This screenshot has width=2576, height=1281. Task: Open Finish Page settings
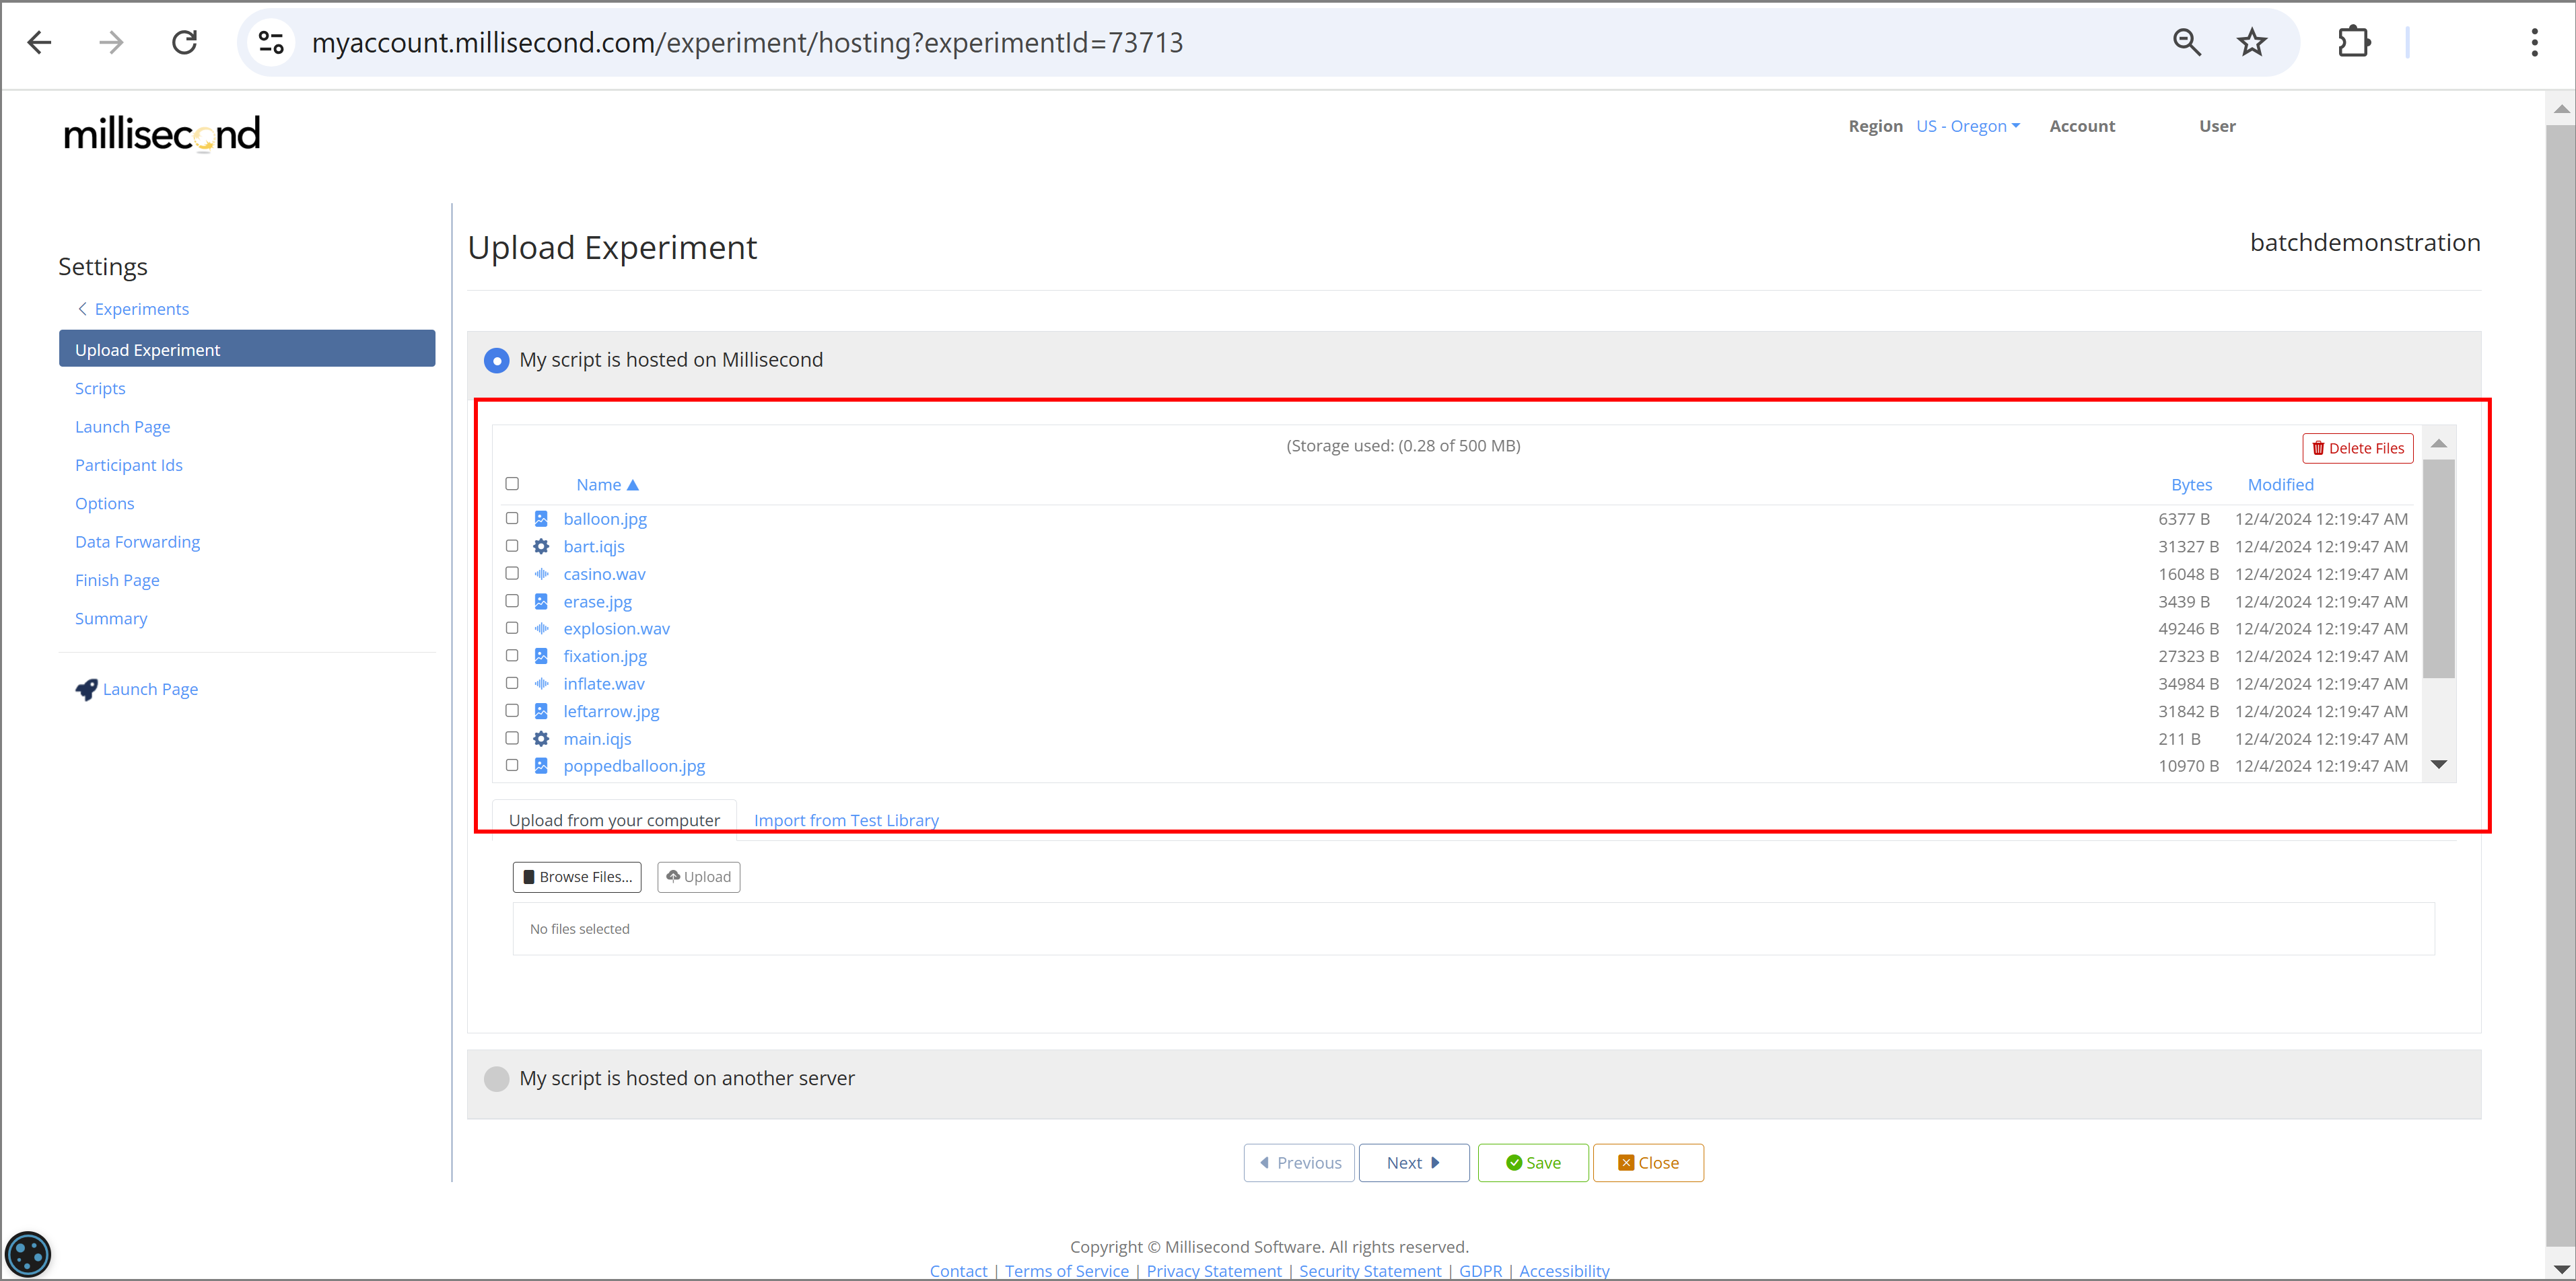point(117,581)
